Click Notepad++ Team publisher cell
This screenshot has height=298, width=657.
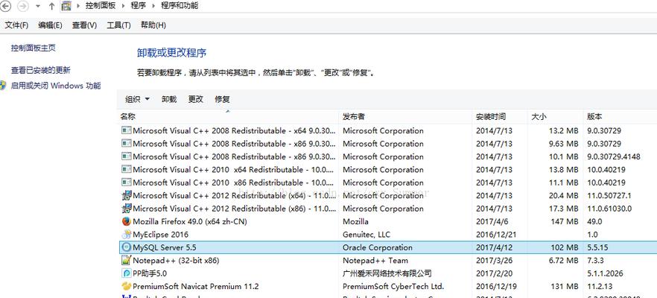pyautogui.click(x=375, y=260)
